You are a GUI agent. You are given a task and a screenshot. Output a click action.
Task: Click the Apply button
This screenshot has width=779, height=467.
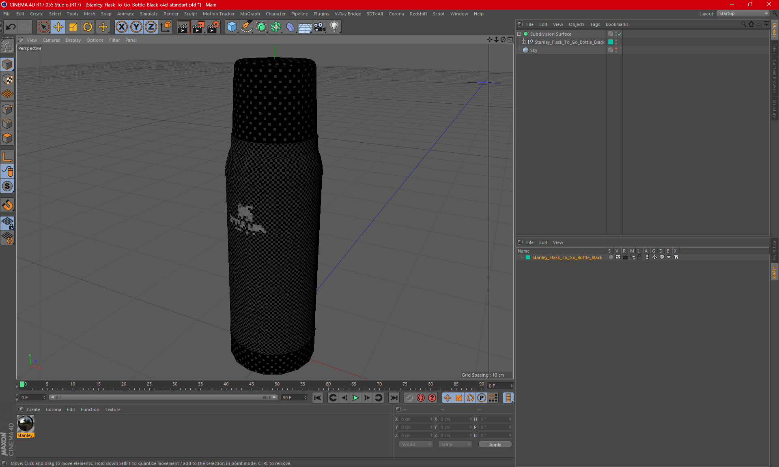[495, 445]
